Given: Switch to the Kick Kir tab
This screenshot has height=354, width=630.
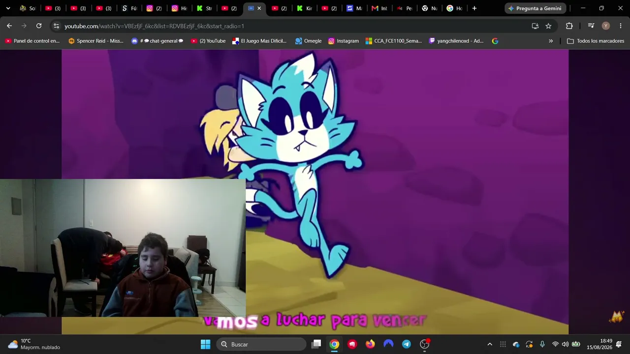Looking at the screenshot, I should pyautogui.click(x=305, y=8).
